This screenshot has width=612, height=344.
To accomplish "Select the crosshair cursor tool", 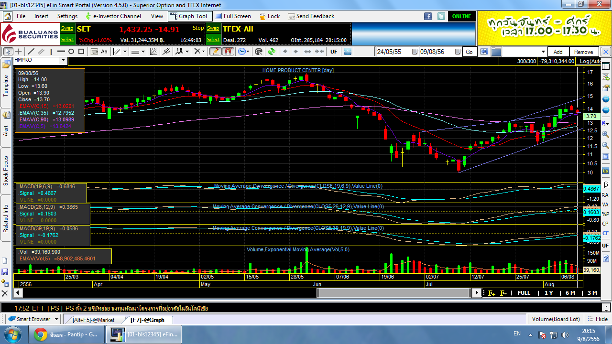I will point(18,52).
